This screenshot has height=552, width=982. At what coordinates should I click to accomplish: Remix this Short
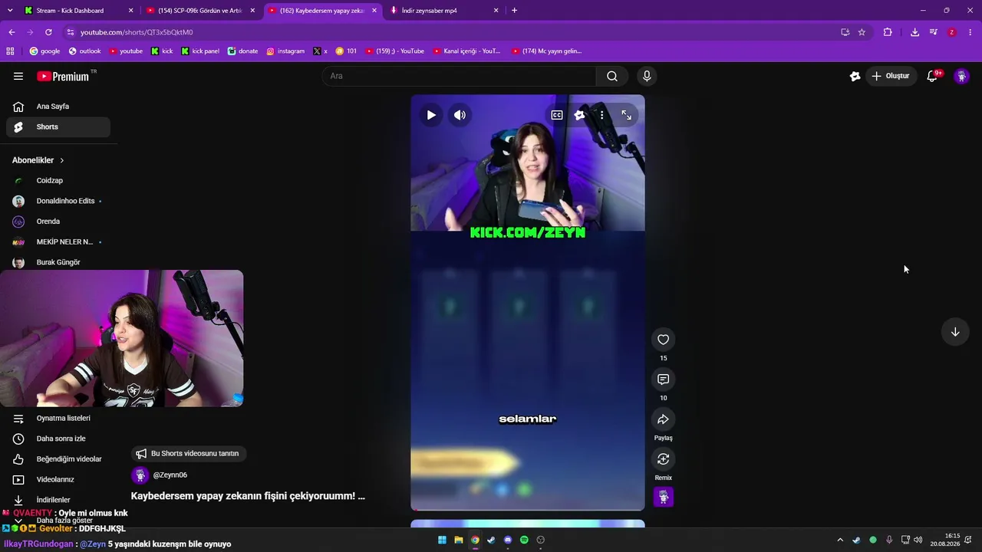click(x=664, y=459)
